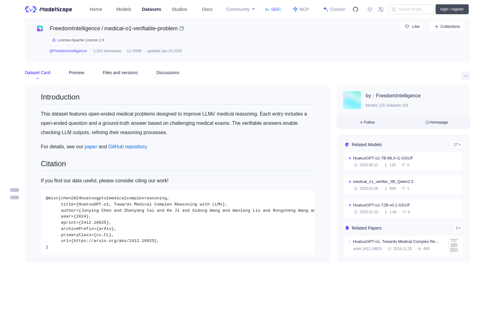Follow the FreedomIntelligence organization
This screenshot has height=309, width=495.
pyautogui.click(x=367, y=122)
